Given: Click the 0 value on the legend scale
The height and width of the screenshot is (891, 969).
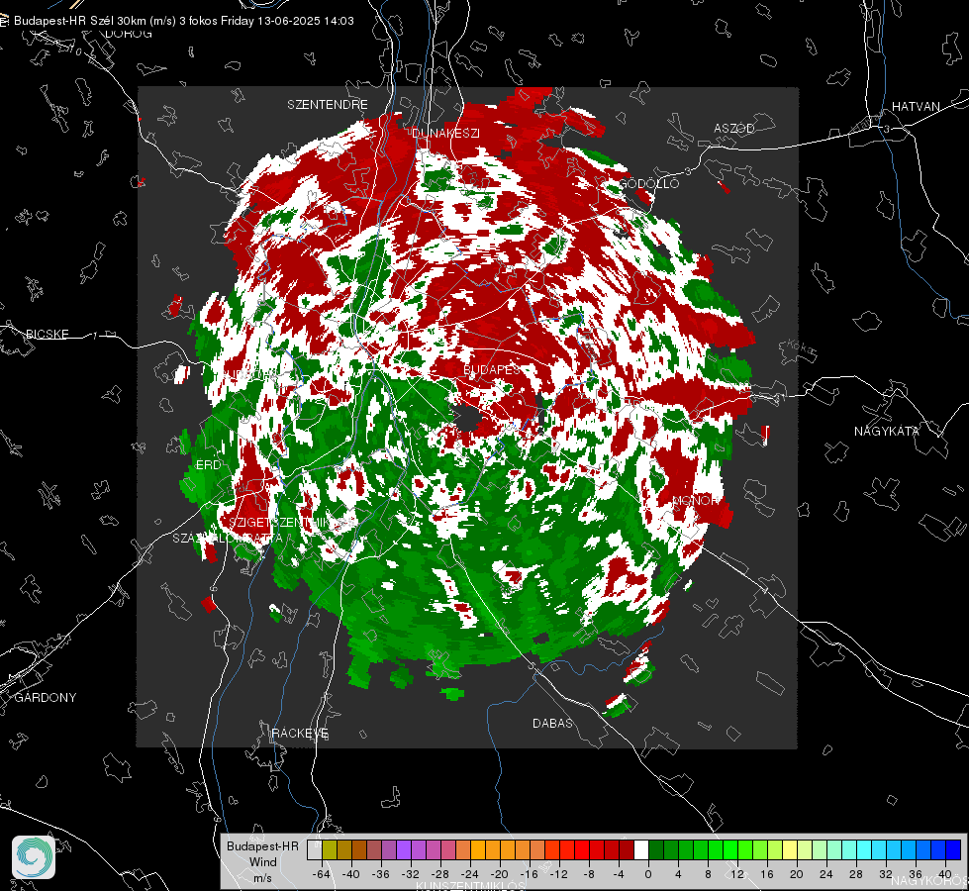Looking at the screenshot, I should [x=647, y=874].
